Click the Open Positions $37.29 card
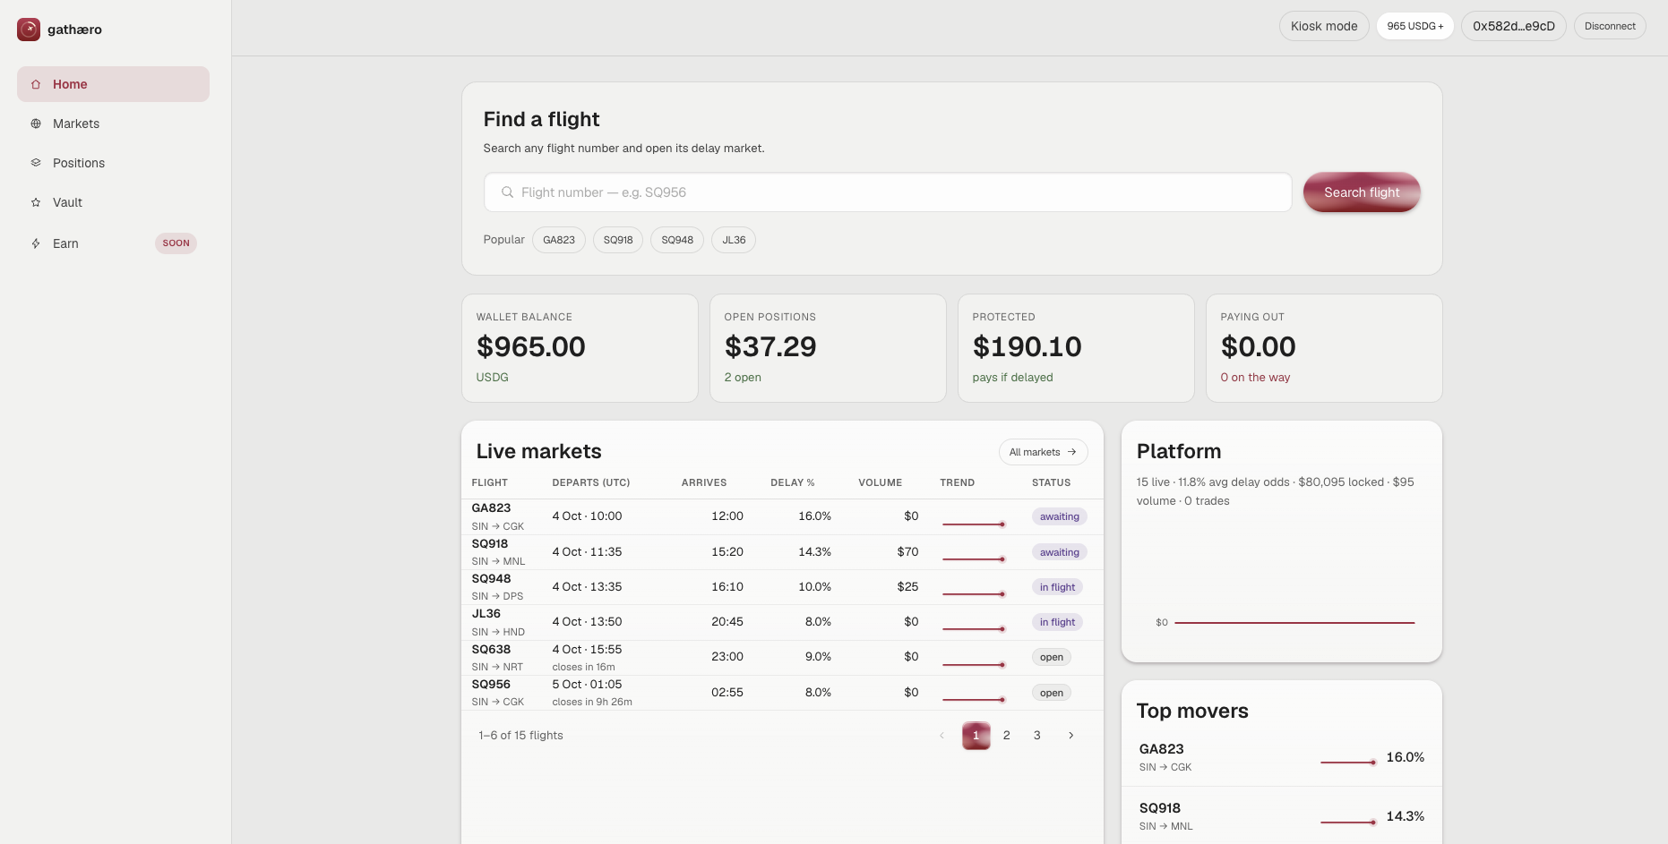 click(x=828, y=348)
